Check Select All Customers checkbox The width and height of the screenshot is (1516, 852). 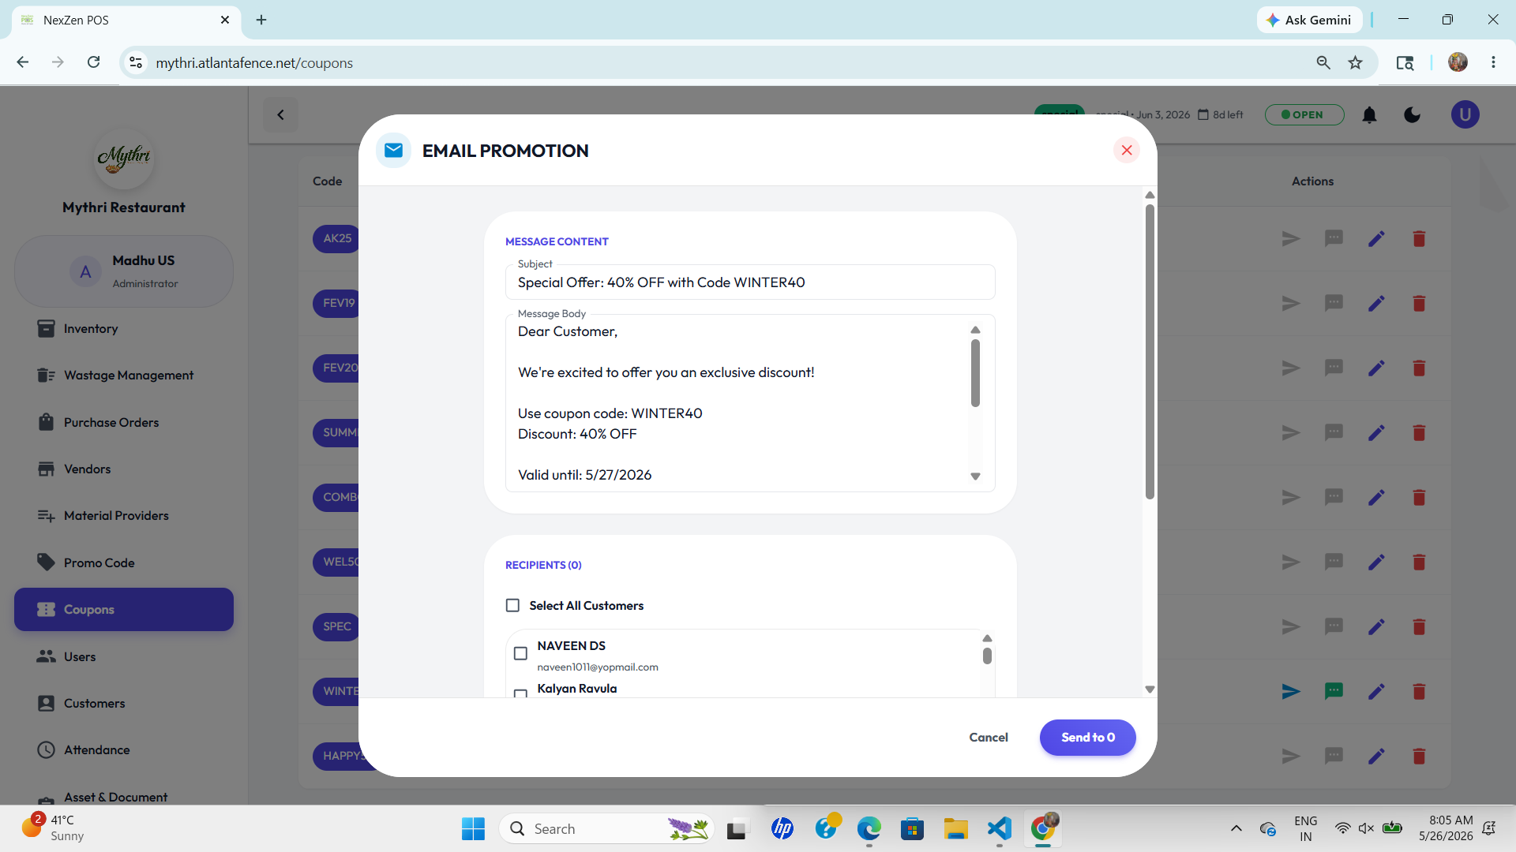click(512, 605)
